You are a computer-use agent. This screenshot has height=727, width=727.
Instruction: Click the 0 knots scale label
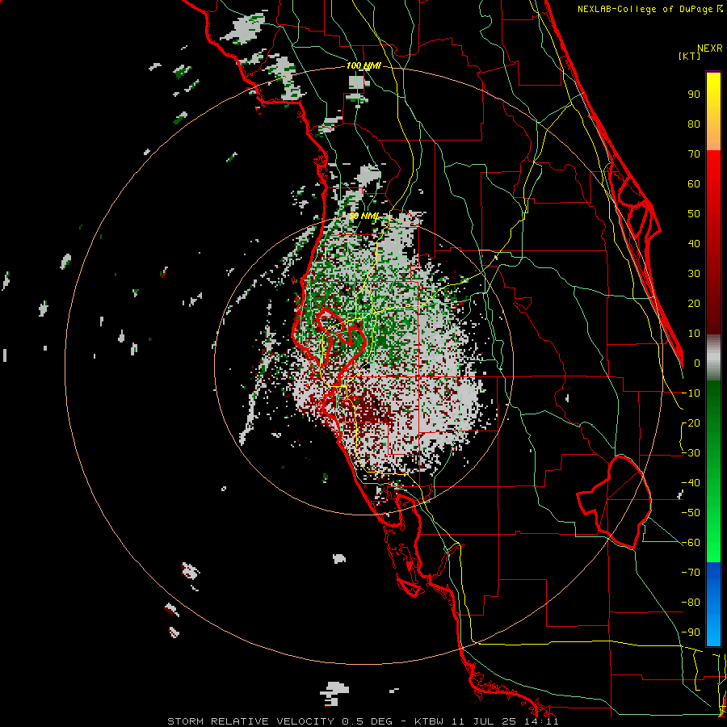[697, 363]
